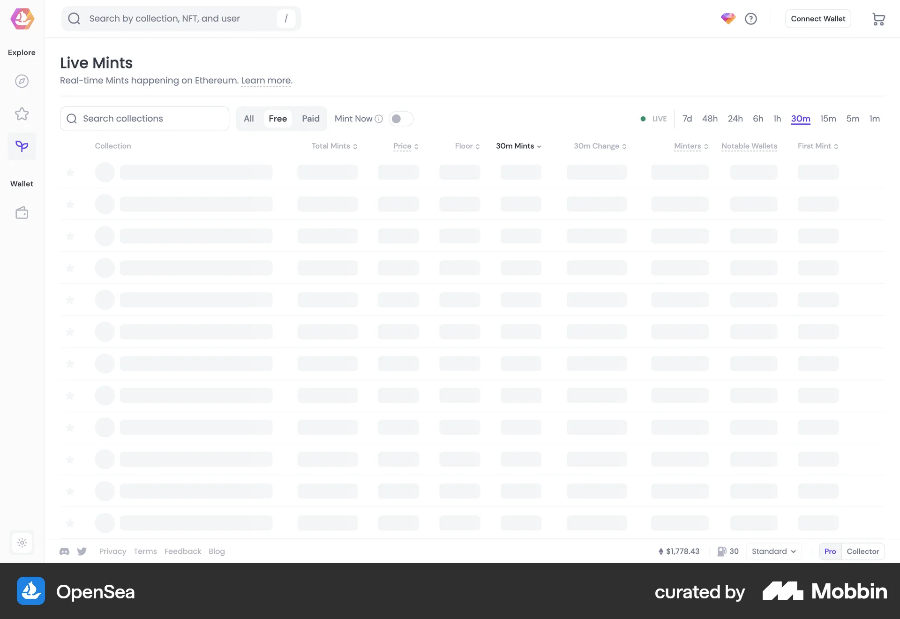Click the Discord icon in the footer

coord(64,551)
